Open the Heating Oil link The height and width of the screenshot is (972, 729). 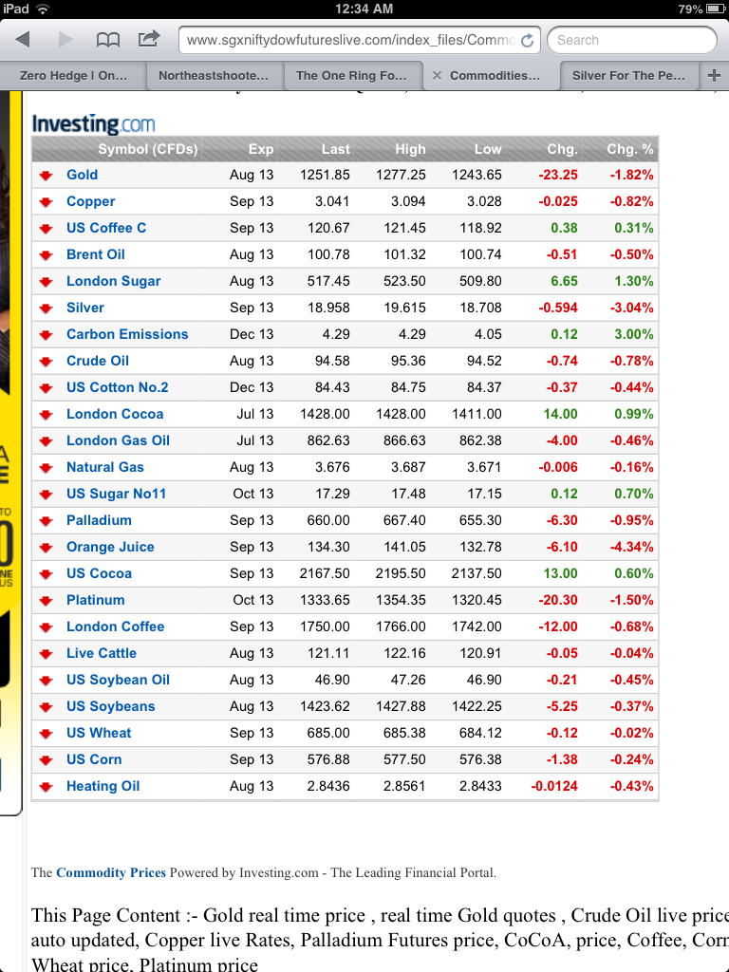click(103, 787)
